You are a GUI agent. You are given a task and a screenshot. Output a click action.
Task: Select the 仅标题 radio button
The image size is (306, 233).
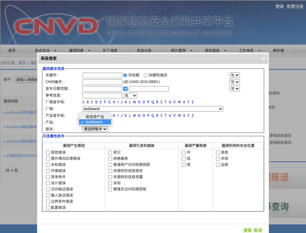pyautogui.click(x=125, y=75)
